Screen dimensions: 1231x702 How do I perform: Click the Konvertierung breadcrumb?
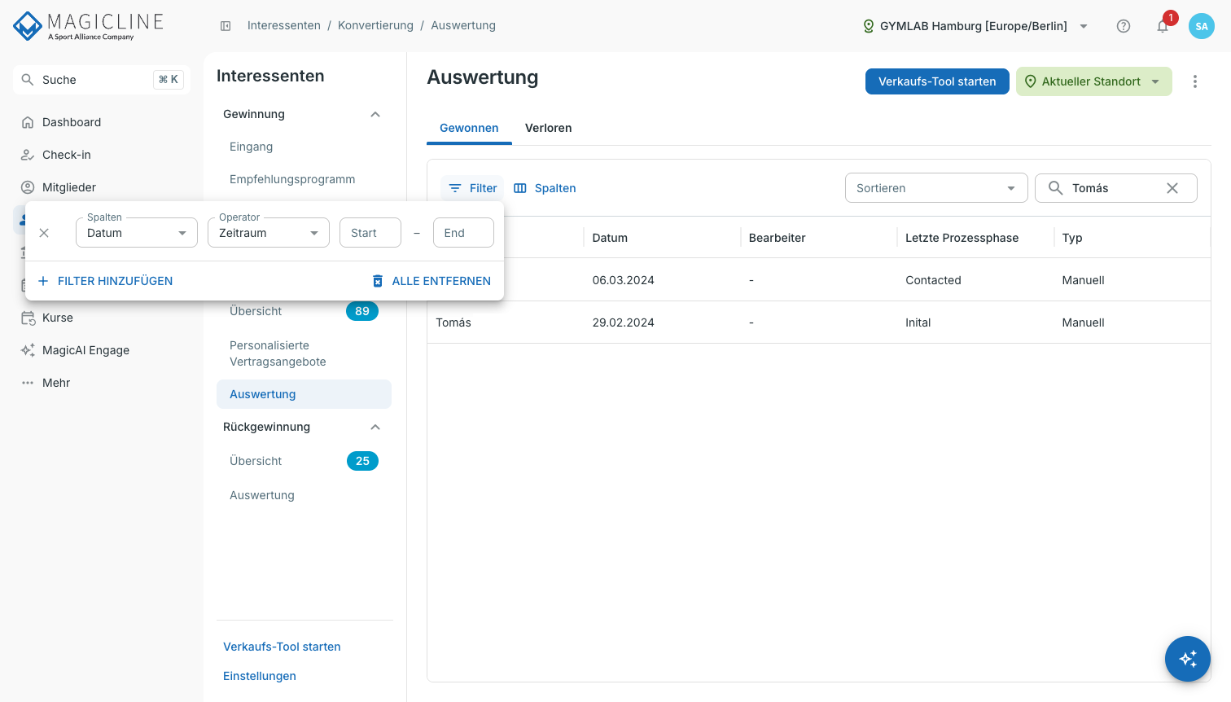375,26
